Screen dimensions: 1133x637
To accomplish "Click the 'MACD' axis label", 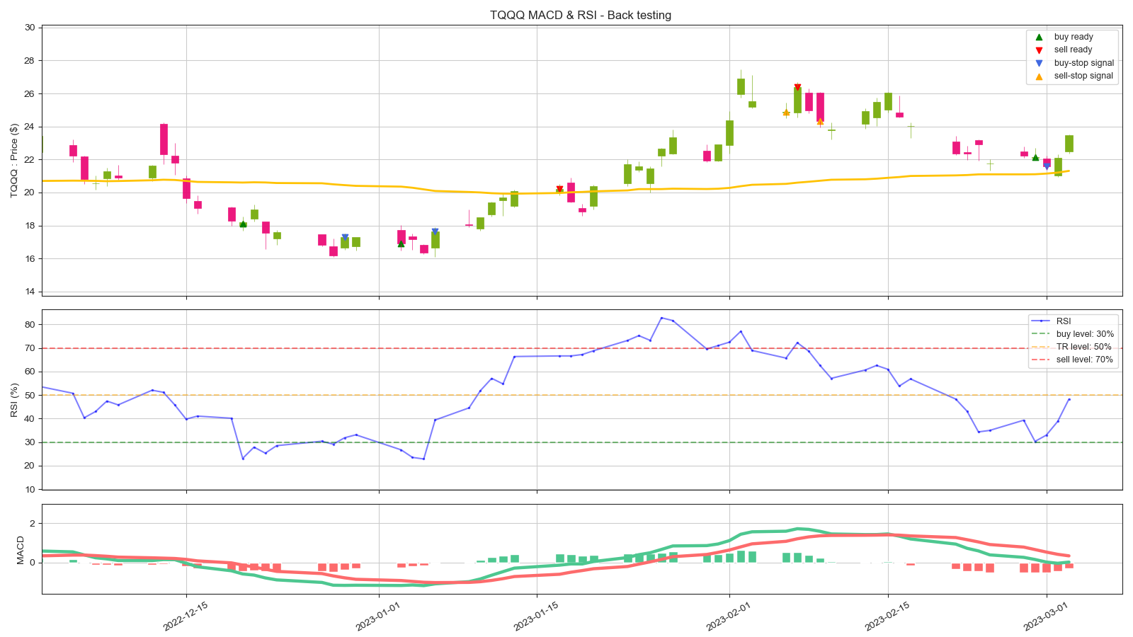I will pyautogui.click(x=20, y=550).
